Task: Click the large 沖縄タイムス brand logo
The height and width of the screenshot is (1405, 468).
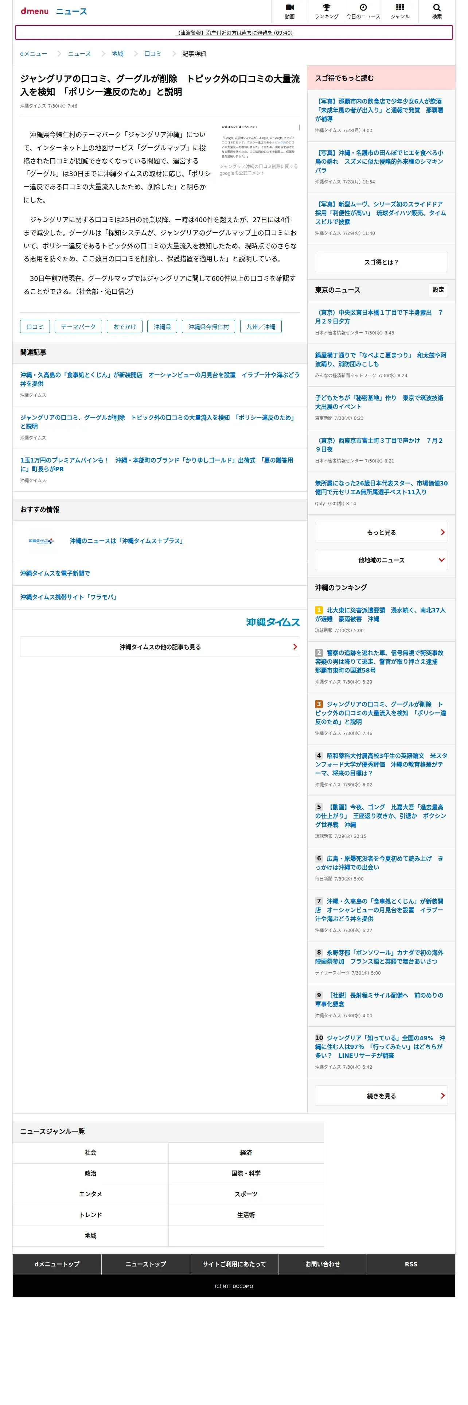Action: [272, 622]
